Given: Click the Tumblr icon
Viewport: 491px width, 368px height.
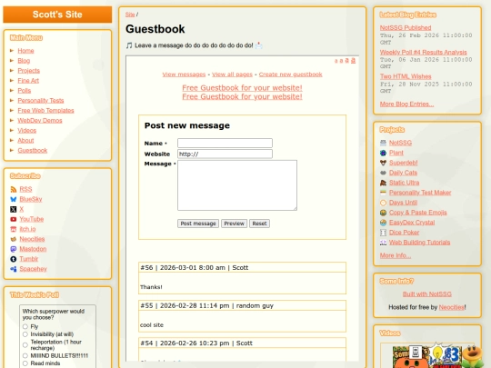Looking at the screenshot, I should 13,259.
